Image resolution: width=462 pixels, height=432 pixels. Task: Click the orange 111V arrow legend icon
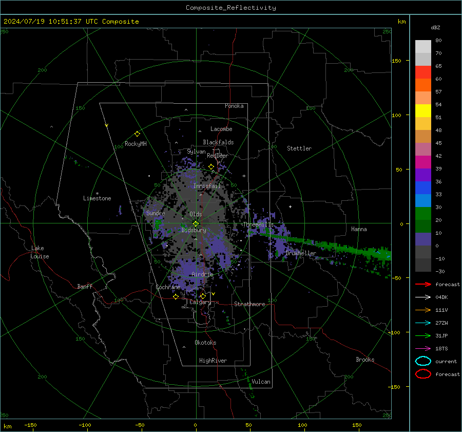tap(423, 310)
